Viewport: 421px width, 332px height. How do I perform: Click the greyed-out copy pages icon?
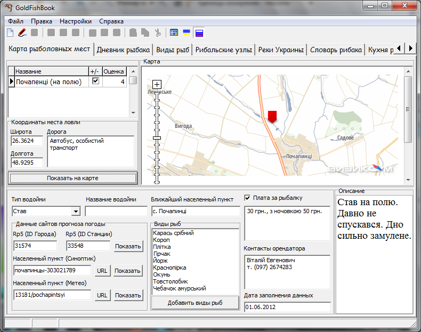[x=145, y=33]
